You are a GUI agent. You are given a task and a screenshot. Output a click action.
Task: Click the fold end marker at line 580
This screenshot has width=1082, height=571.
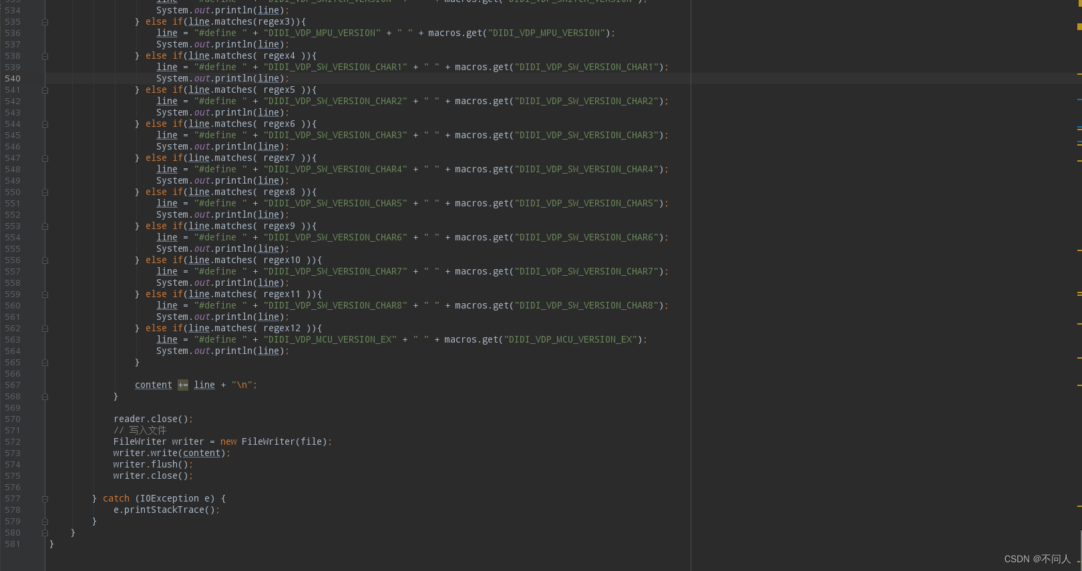45,533
